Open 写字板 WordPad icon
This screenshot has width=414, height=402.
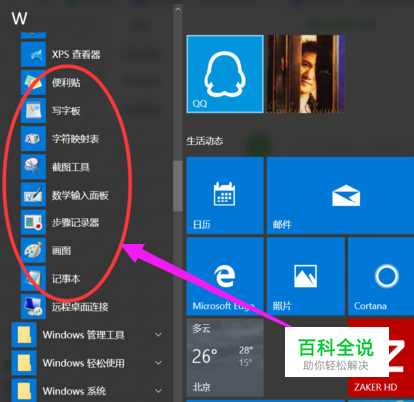[33, 111]
